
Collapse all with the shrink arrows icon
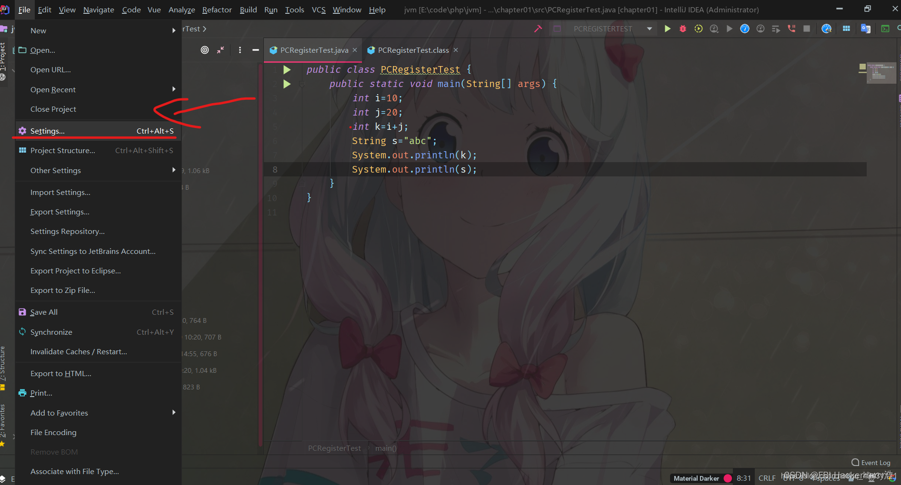pyautogui.click(x=220, y=50)
